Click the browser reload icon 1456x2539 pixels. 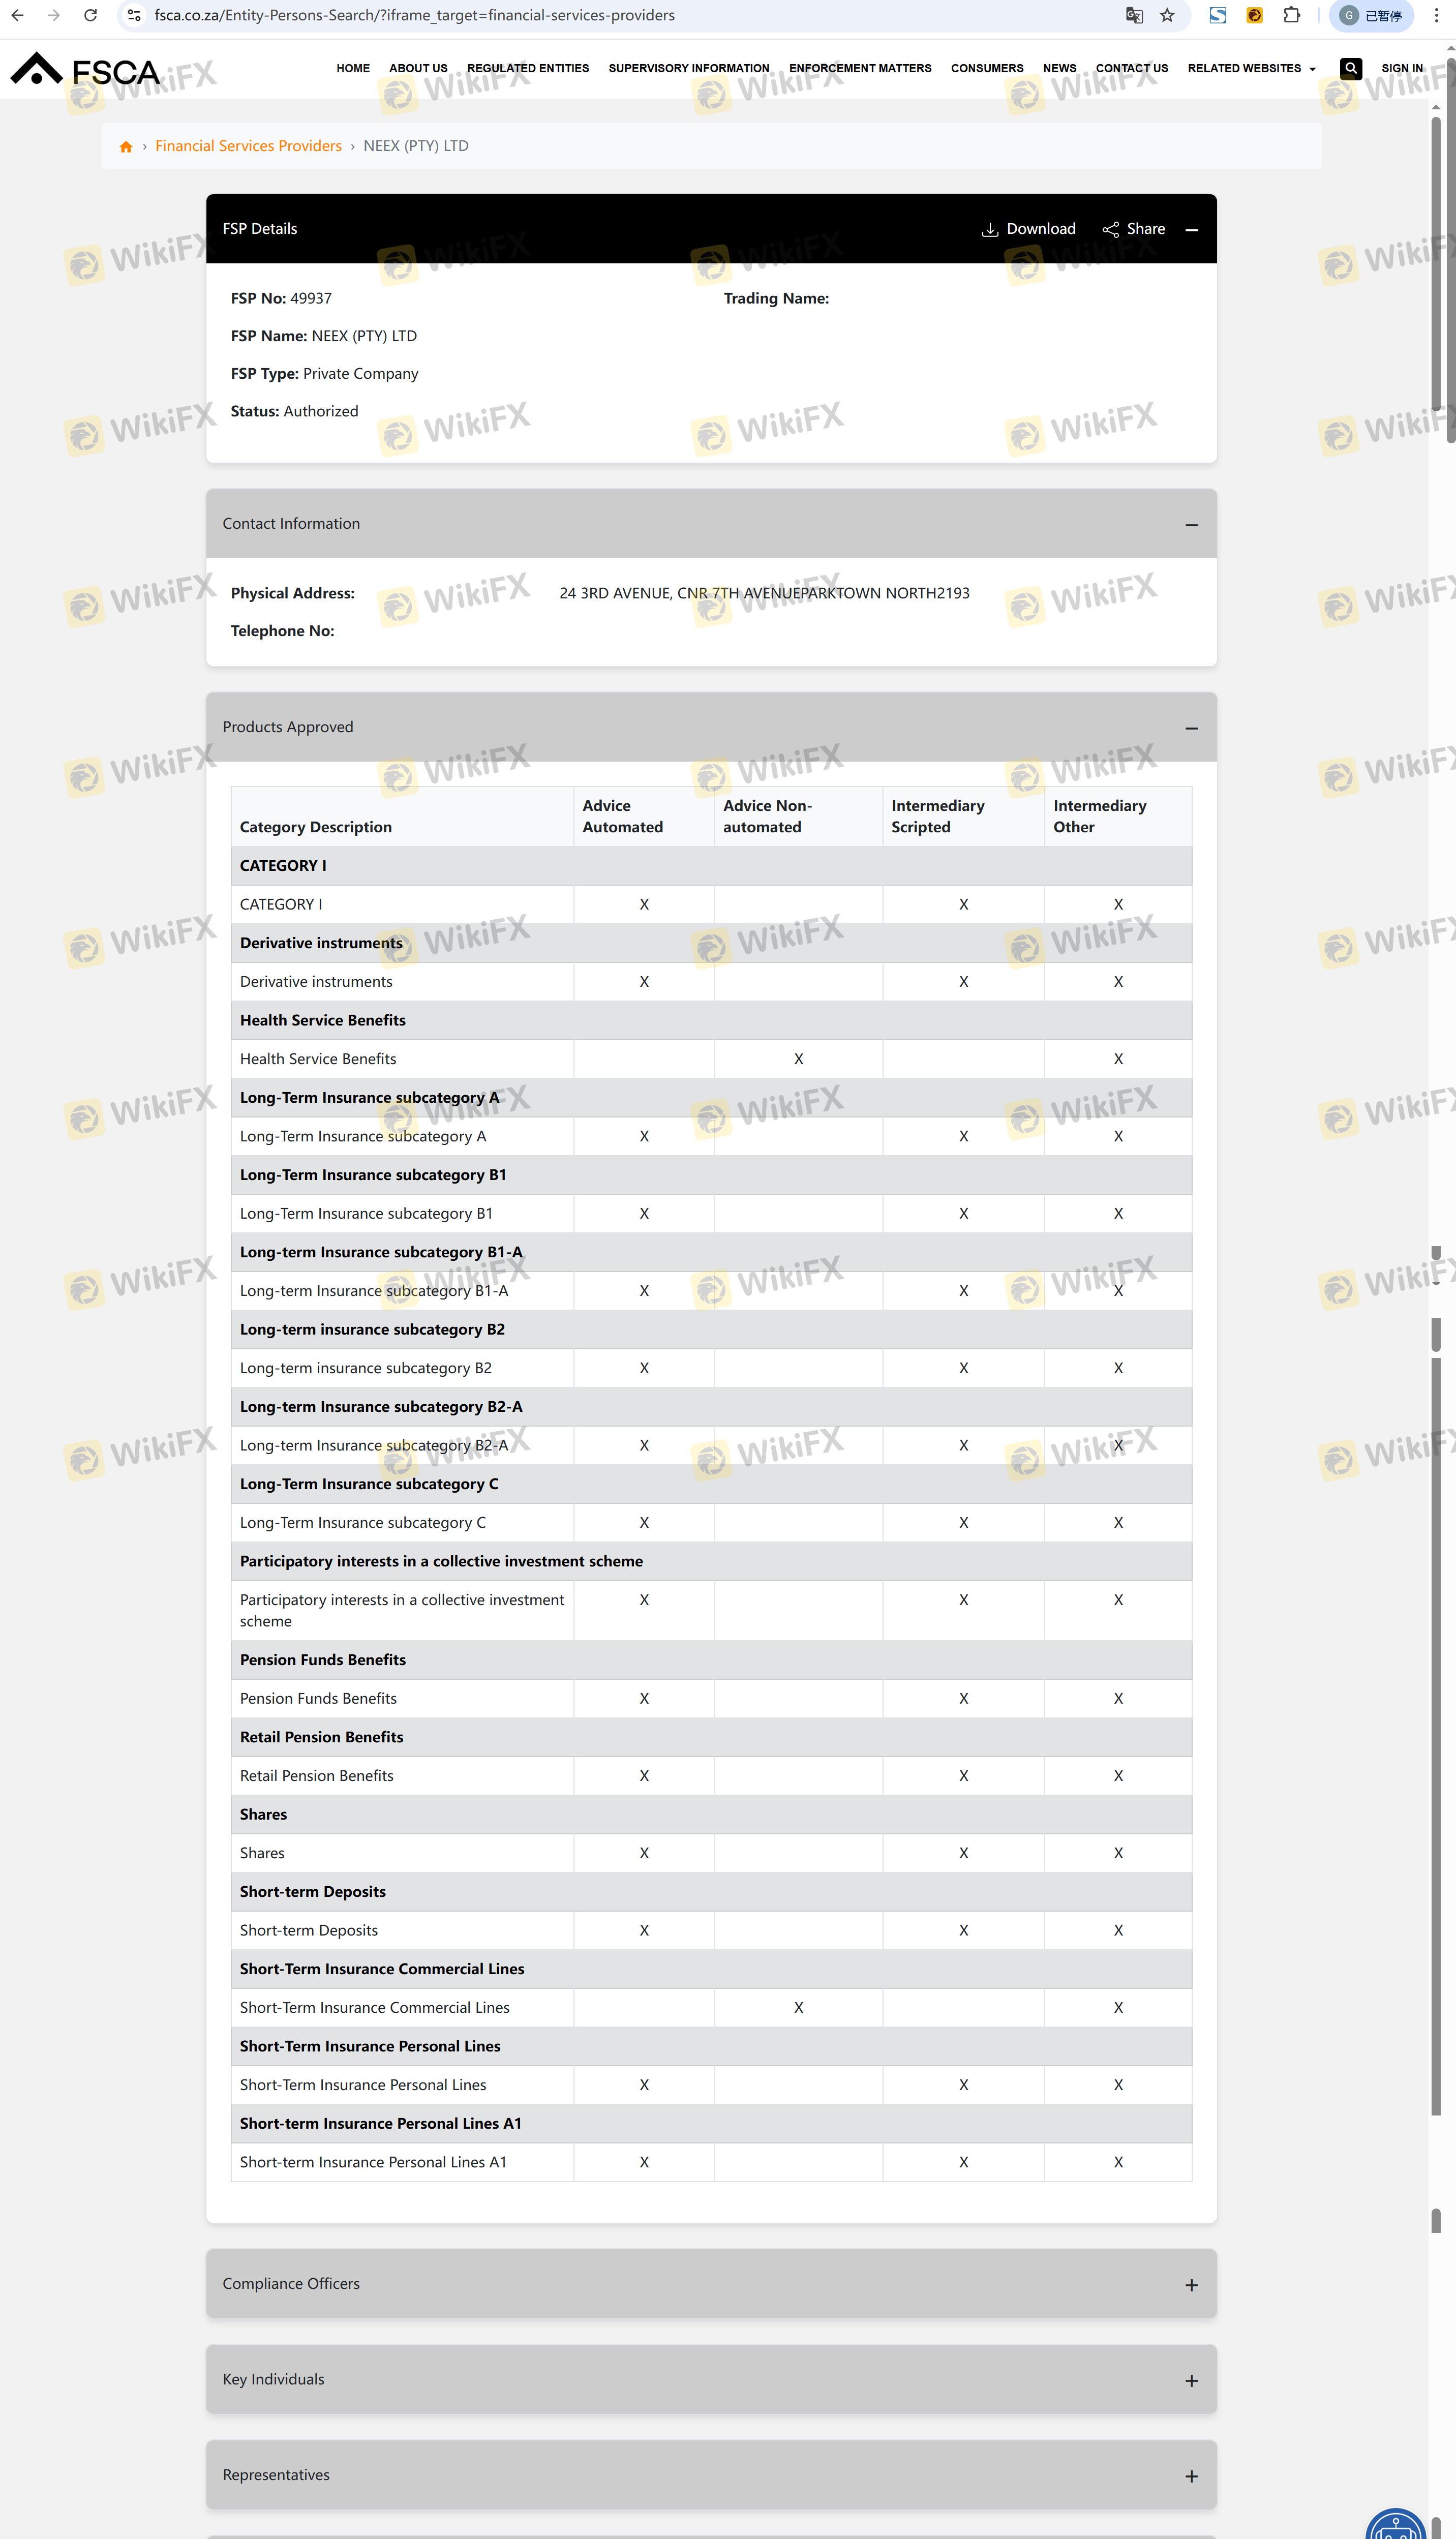click(90, 15)
